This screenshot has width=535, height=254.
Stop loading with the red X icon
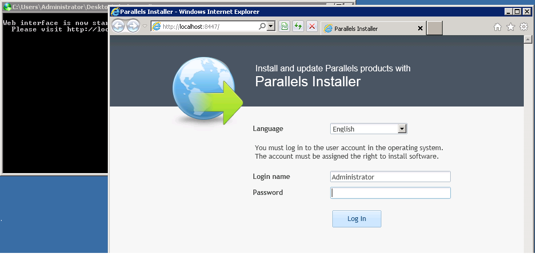point(312,26)
